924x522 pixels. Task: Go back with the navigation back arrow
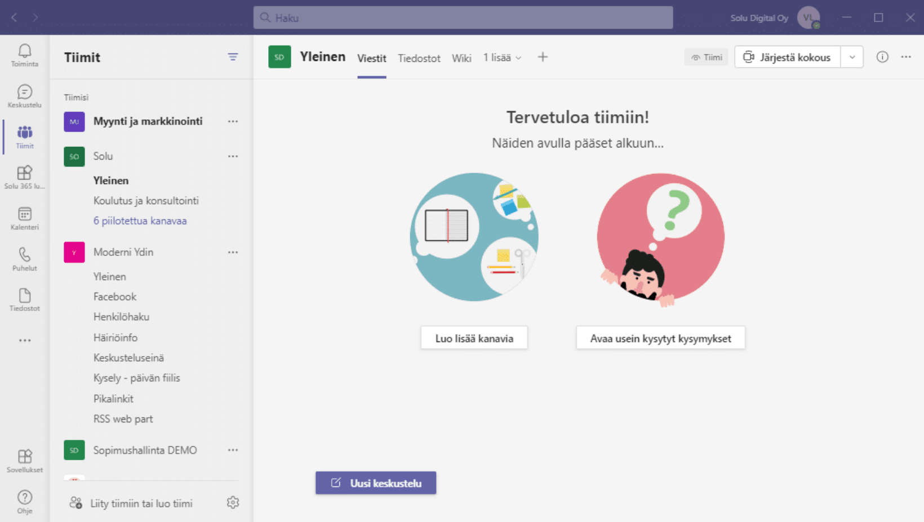click(x=14, y=17)
